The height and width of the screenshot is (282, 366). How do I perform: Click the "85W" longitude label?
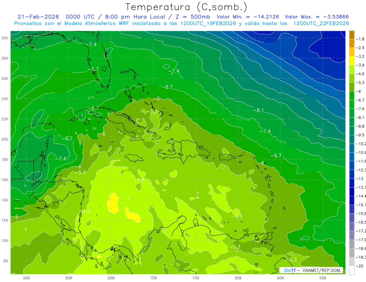click(69, 278)
